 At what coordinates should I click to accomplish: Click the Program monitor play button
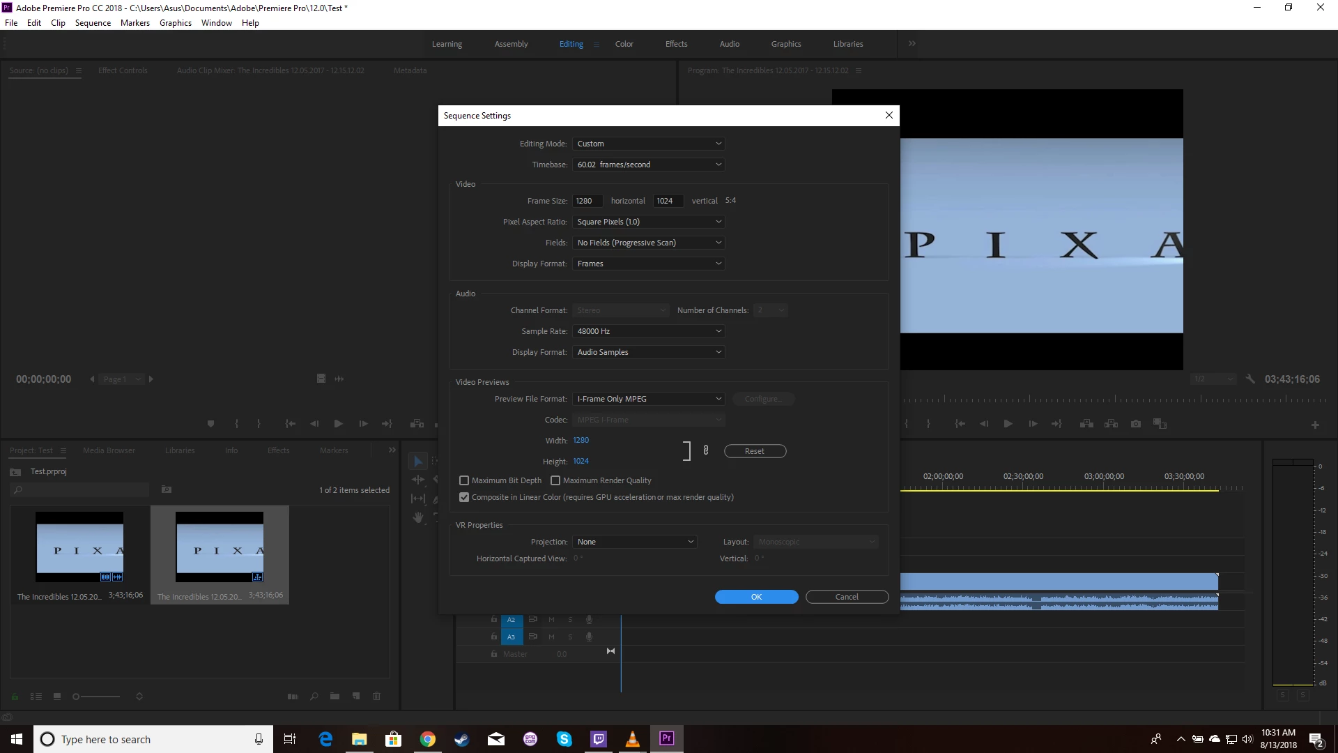1008,424
